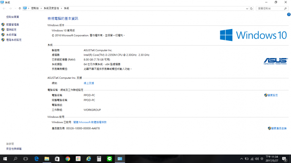Read the Microsoft Software License Terms link
The image size is (291, 163).
click(90, 122)
